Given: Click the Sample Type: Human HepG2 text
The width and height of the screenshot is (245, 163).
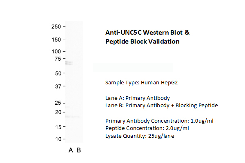Looking at the screenshot, I should pos(141,83).
